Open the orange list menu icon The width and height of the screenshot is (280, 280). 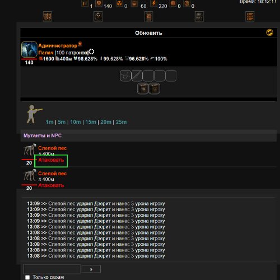click(x=250, y=17)
